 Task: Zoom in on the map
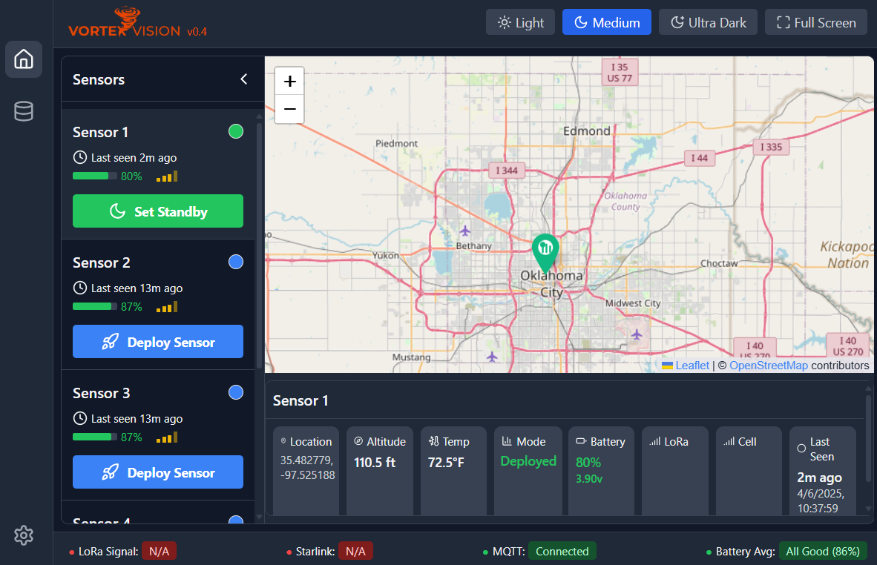pos(289,81)
